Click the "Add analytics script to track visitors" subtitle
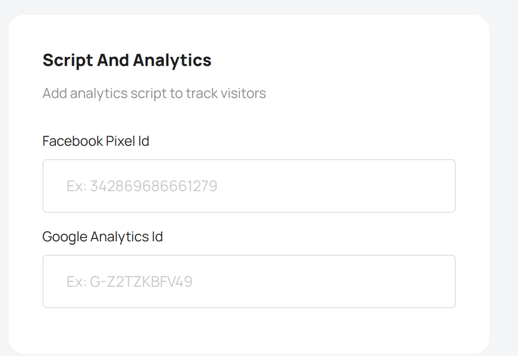 click(x=154, y=94)
